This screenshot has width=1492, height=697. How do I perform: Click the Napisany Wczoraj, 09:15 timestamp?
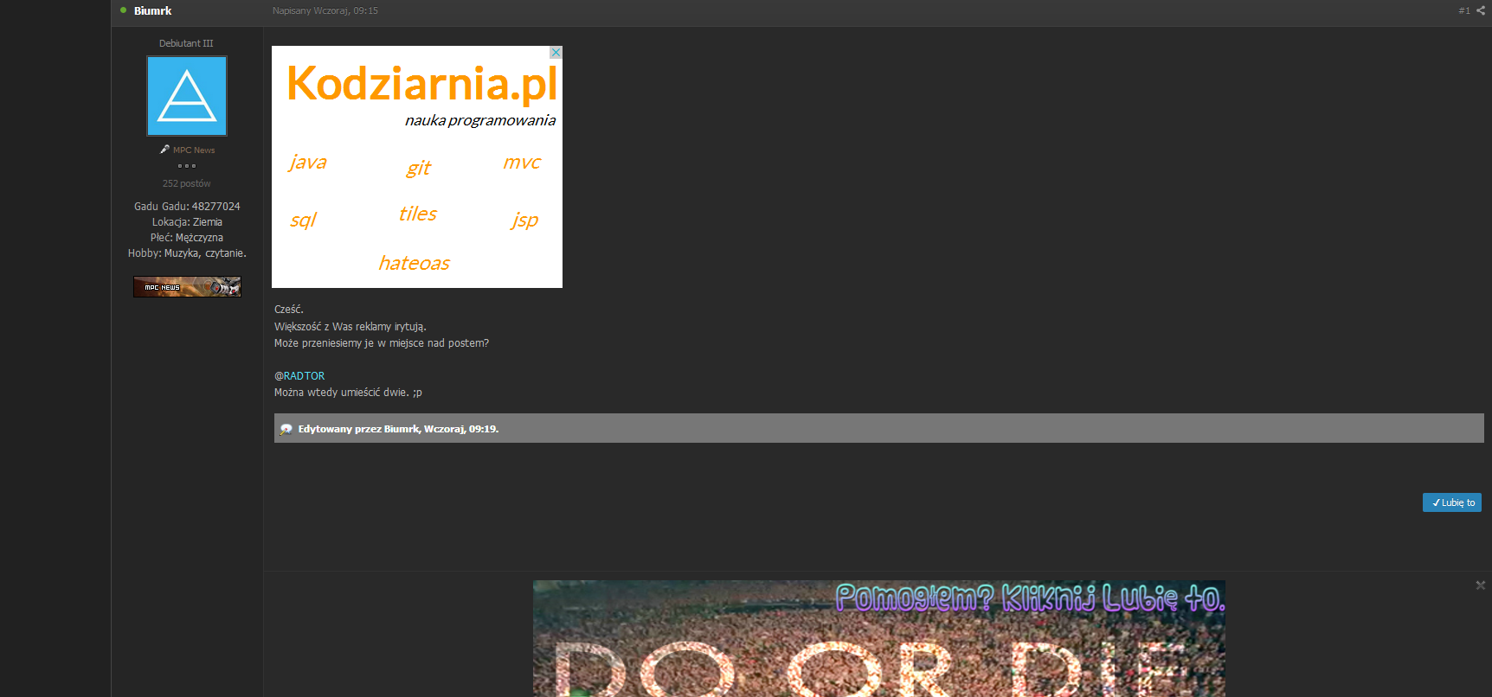click(325, 10)
